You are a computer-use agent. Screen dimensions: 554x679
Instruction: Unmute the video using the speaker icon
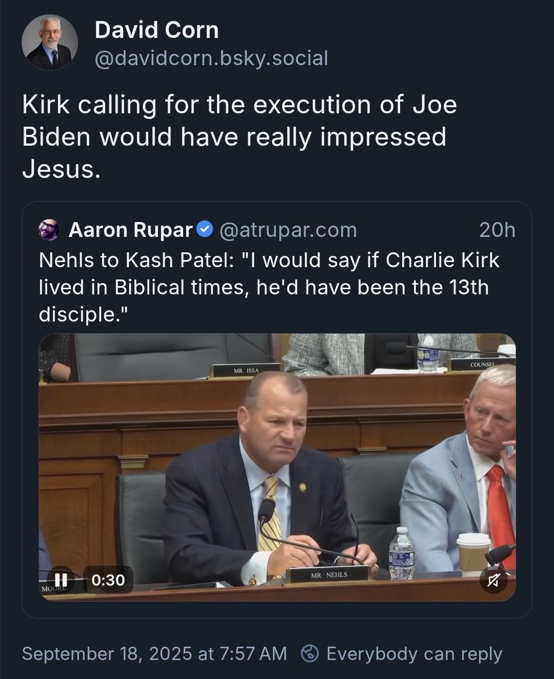pyautogui.click(x=493, y=580)
